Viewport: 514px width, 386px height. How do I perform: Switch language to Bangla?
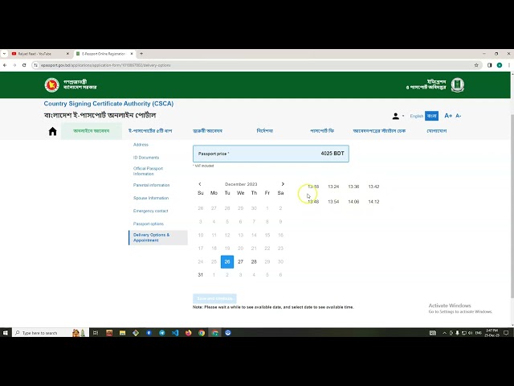tap(431, 116)
